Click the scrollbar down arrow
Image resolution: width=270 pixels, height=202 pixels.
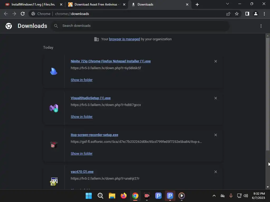[268, 187]
